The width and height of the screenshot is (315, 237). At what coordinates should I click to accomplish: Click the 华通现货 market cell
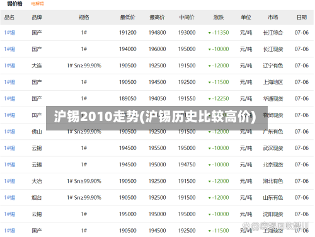tap(273, 98)
